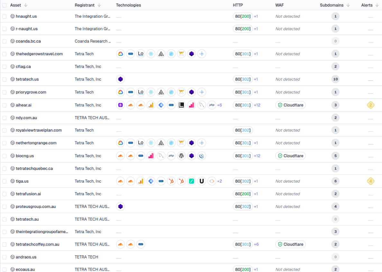Image resolution: width=382 pixels, height=272 pixels.
Task: Click black L-shaped icon in aihear.ai row
Action: tap(181, 105)
